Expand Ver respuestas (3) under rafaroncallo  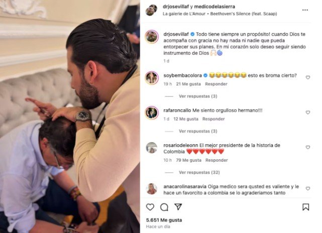coord(198,131)
